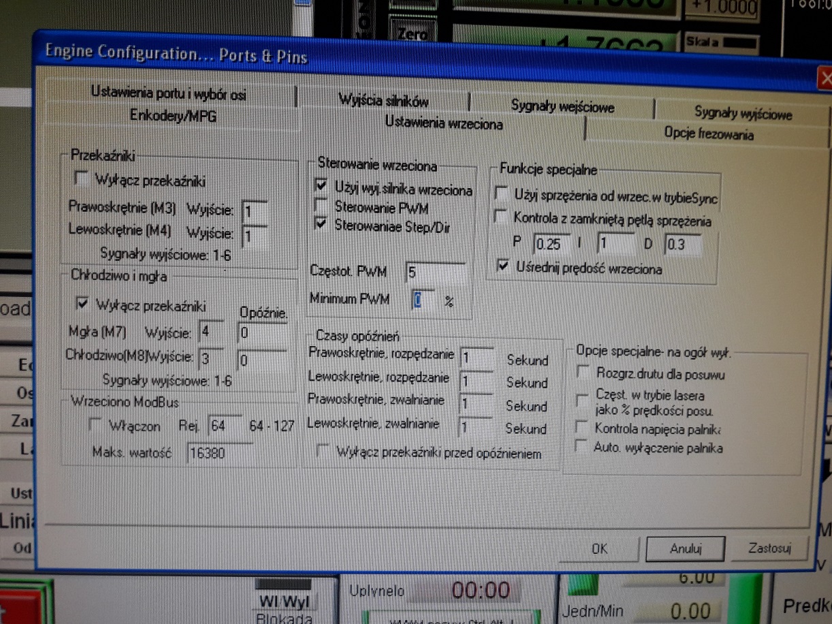832x624 pixels.
Task: Click the 6.00 readout in the background window
Action: click(696, 578)
